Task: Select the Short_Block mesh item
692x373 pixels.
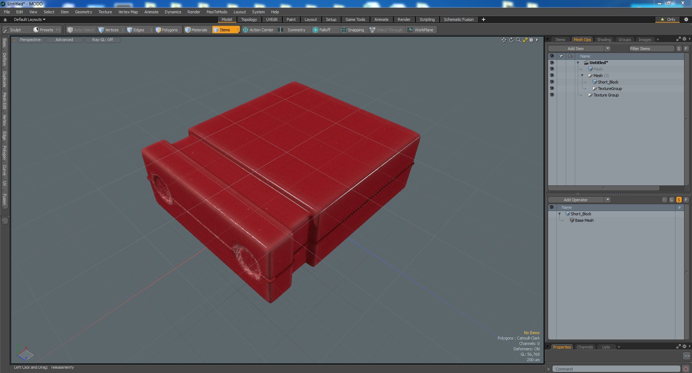Action: tap(608, 82)
